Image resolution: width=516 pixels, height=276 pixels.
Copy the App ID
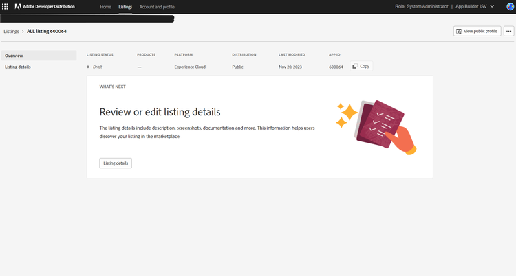tap(361, 66)
